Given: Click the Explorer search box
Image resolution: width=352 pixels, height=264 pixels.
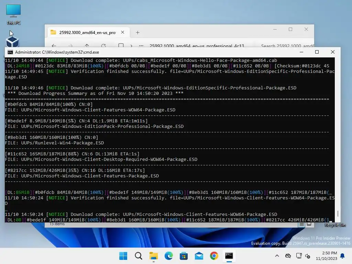Looking at the screenshot, I should click(286, 46).
